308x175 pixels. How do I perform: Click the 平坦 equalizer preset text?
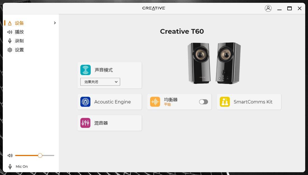click(x=167, y=104)
